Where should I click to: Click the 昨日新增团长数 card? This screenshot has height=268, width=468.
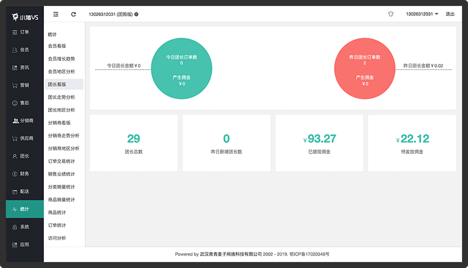point(226,143)
